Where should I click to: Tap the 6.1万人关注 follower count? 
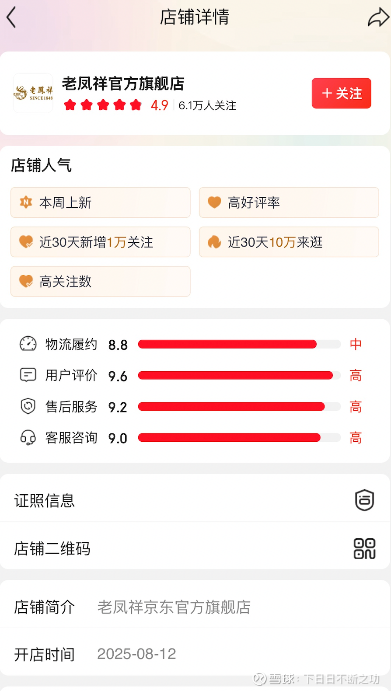[x=207, y=105]
